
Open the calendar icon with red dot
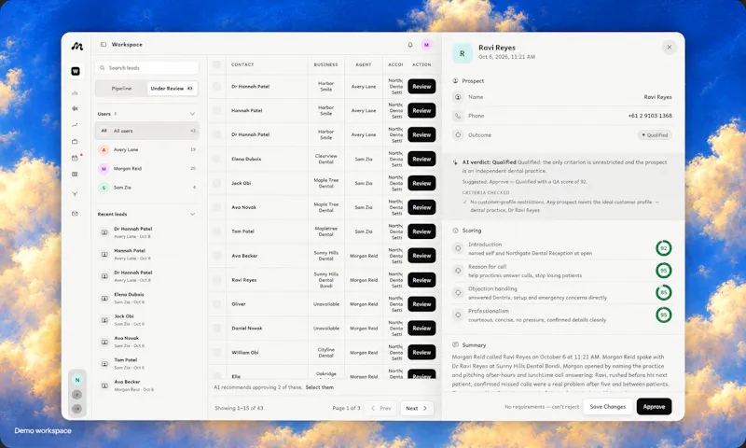pyautogui.click(x=75, y=158)
